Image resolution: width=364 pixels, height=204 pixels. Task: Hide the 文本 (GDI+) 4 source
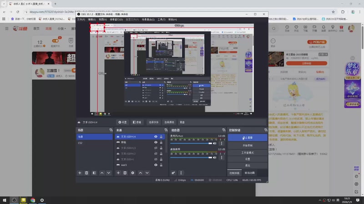(156, 137)
